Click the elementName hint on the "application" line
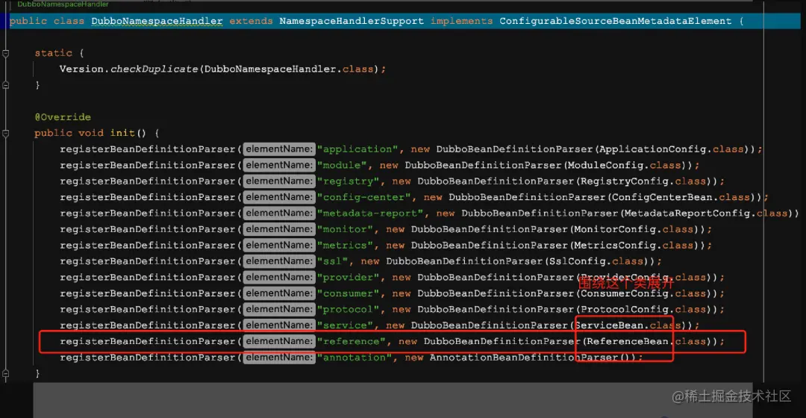The width and height of the screenshot is (806, 418). [x=278, y=149]
